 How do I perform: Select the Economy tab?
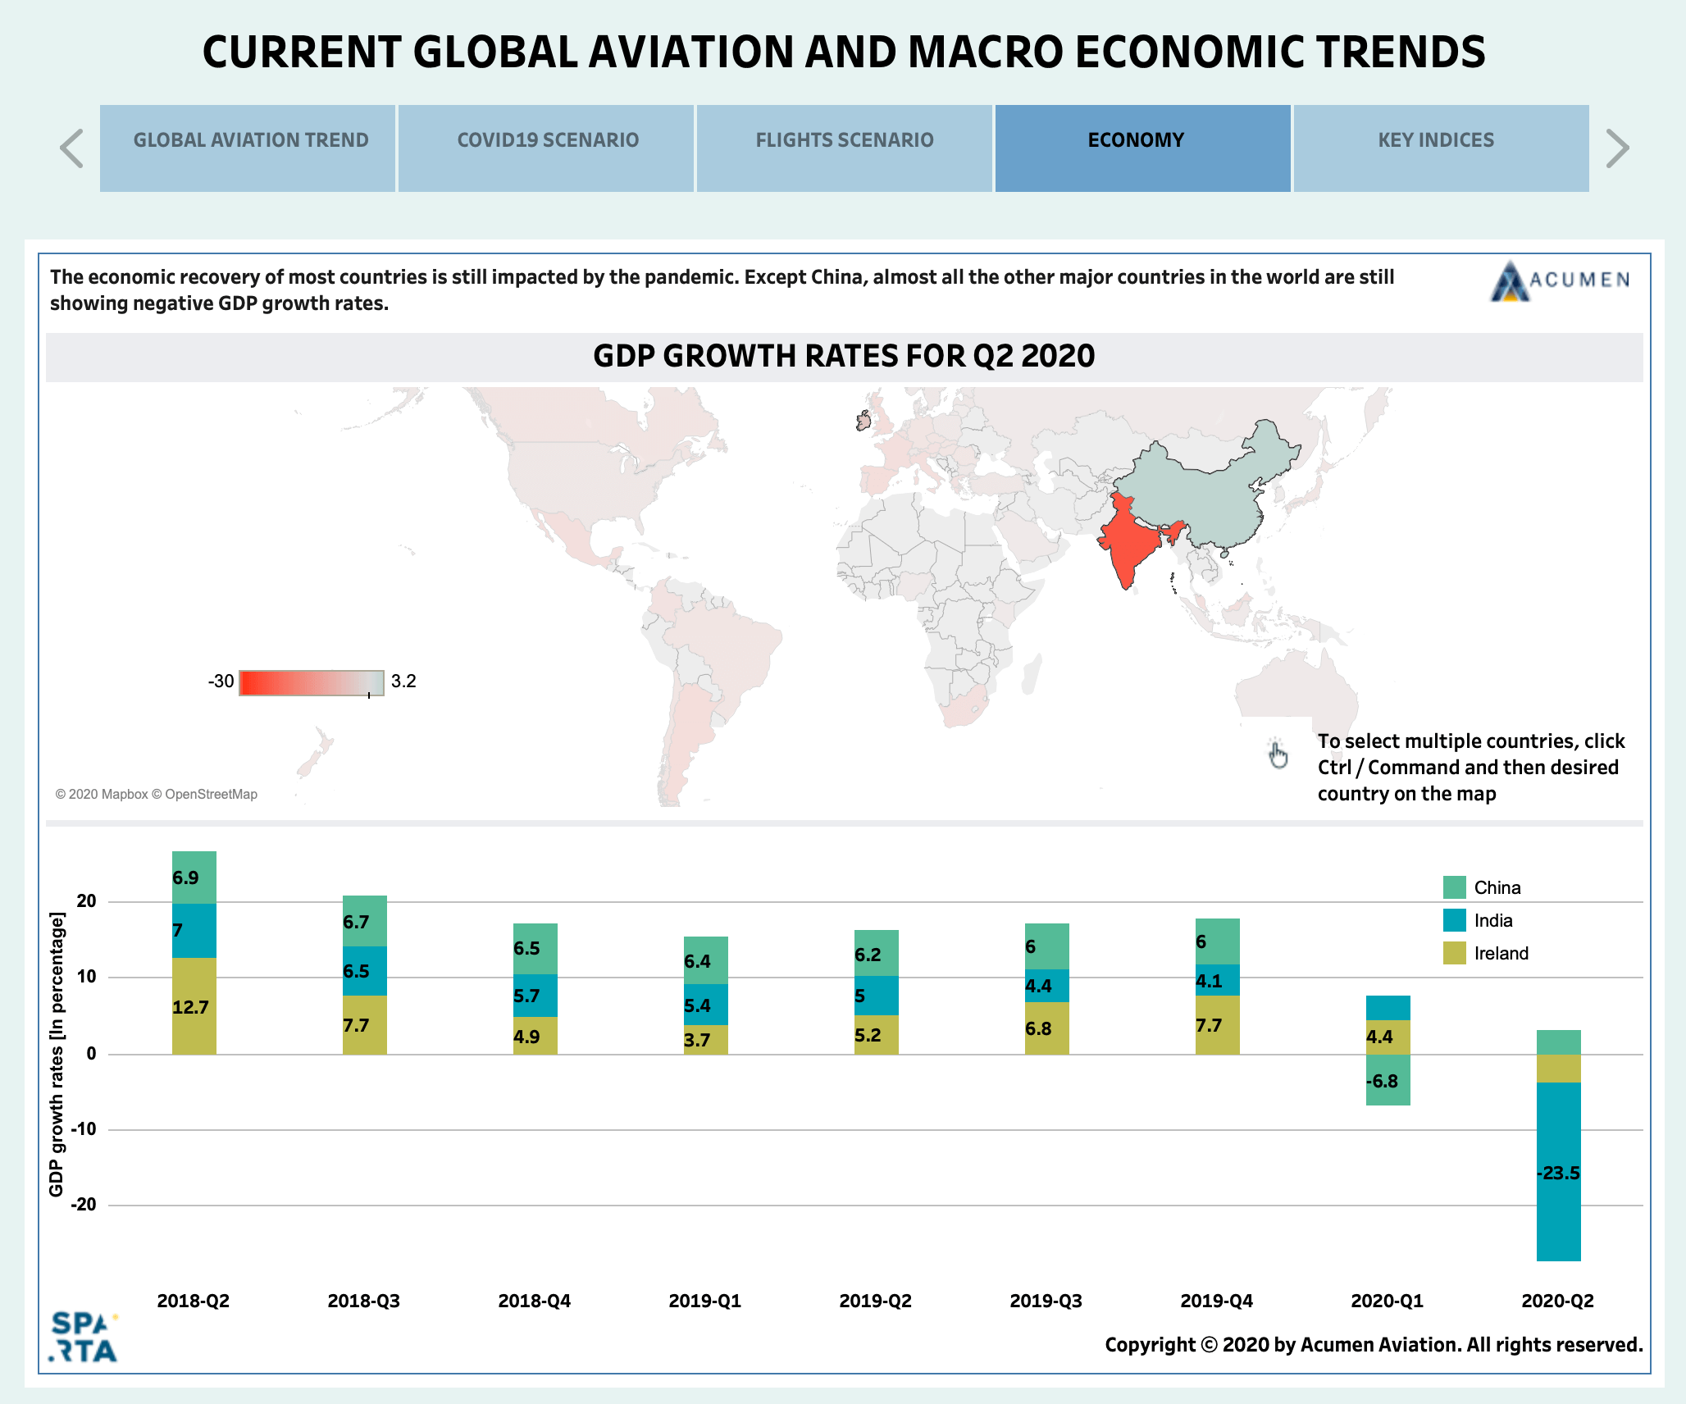pyautogui.click(x=1143, y=148)
